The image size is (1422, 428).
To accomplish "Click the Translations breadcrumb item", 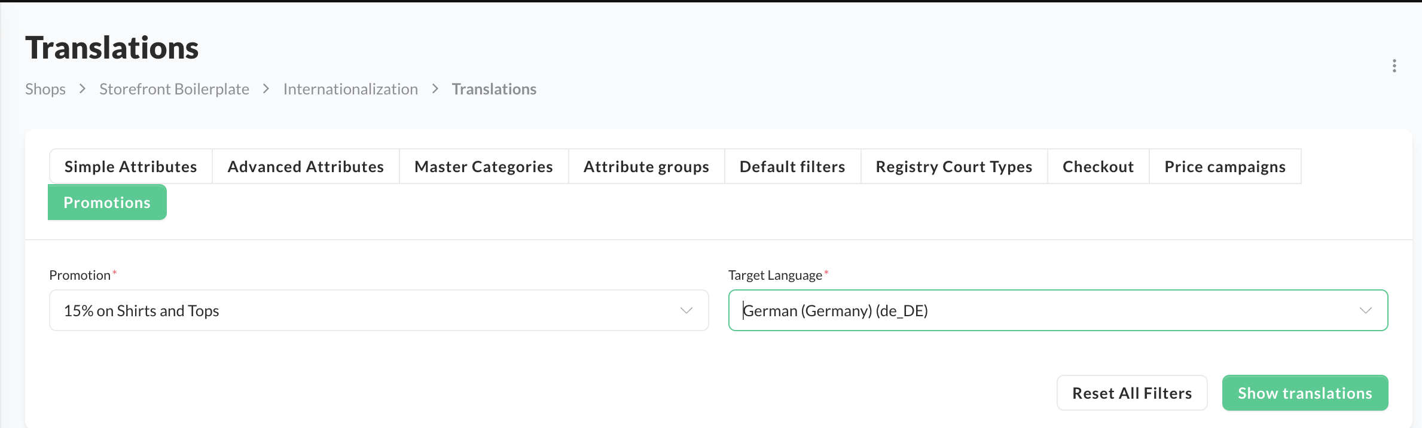I will pos(494,89).
